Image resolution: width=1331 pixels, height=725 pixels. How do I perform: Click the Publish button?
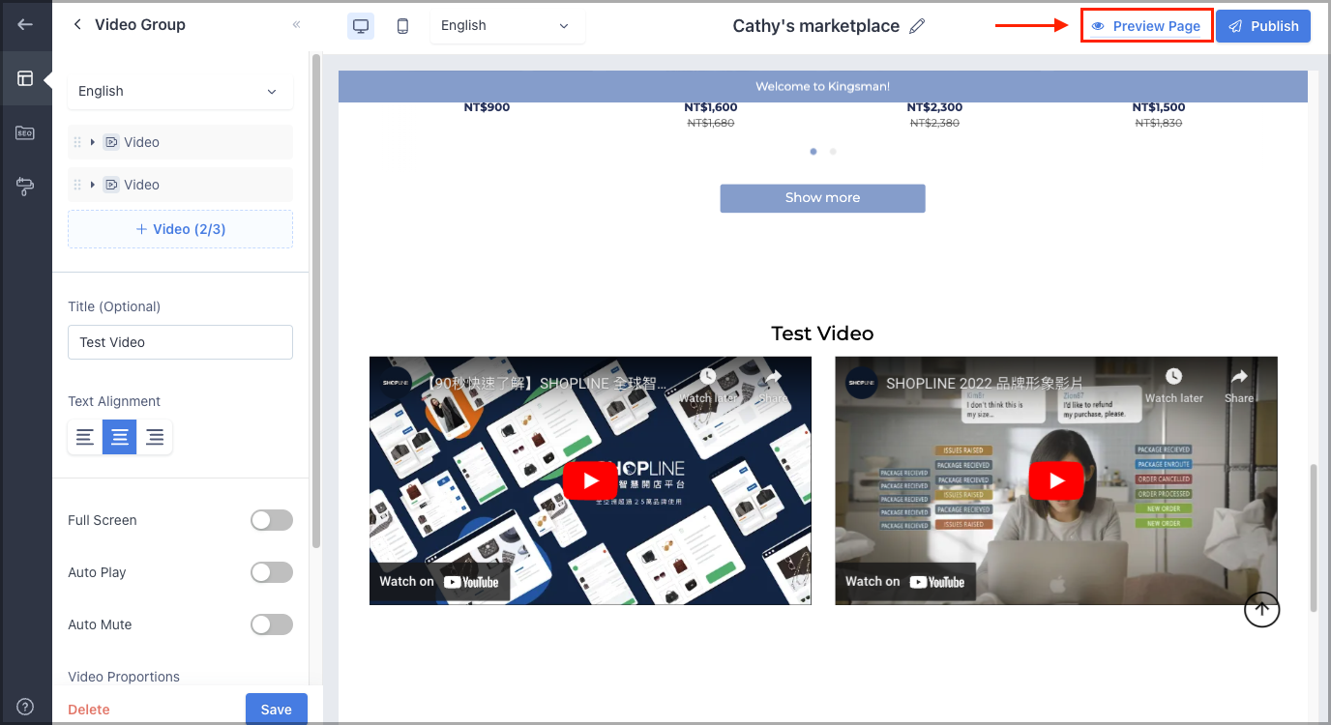1263,26
